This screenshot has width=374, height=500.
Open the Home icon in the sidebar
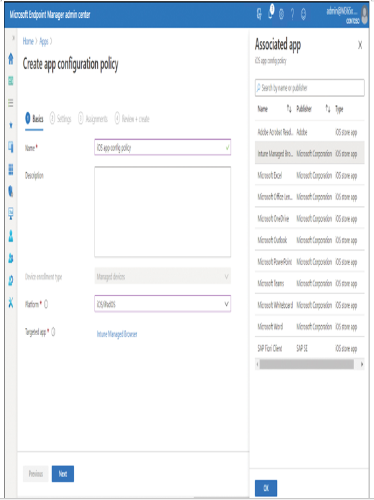(11, 59)
